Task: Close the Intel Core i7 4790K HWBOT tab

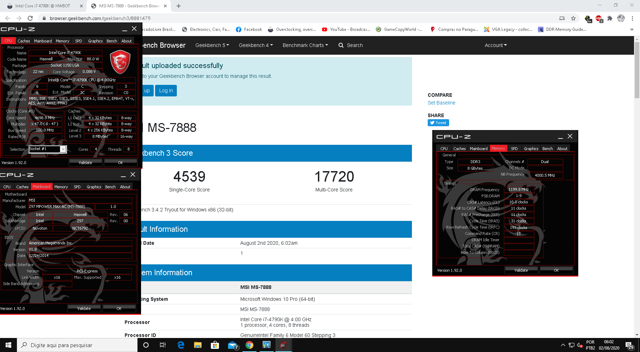Action: 81,6
